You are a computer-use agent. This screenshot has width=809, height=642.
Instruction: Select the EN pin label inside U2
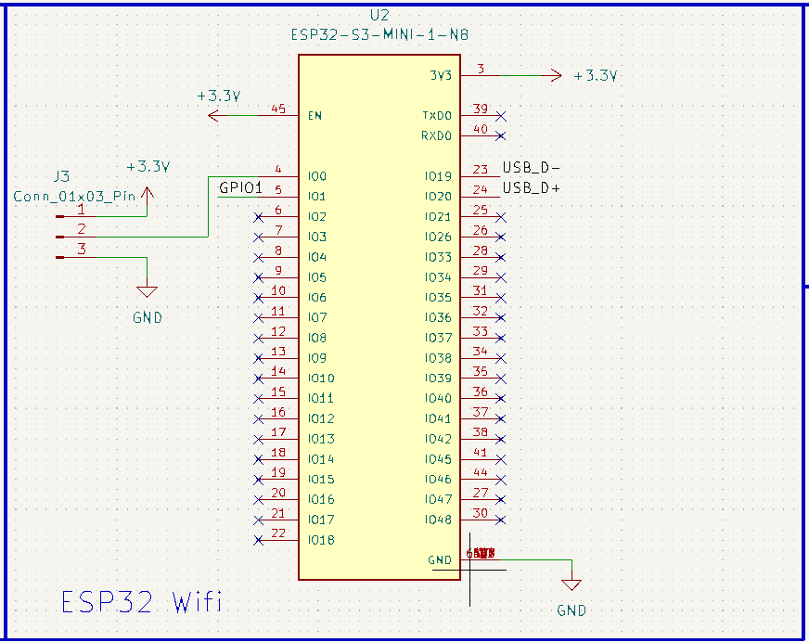[x=315, y=116]
